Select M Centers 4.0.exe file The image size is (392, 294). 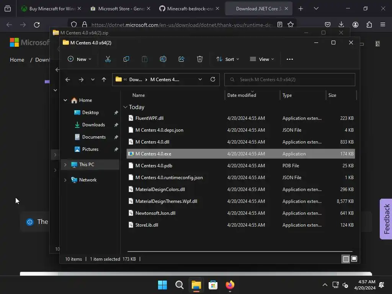coord(240,154)
